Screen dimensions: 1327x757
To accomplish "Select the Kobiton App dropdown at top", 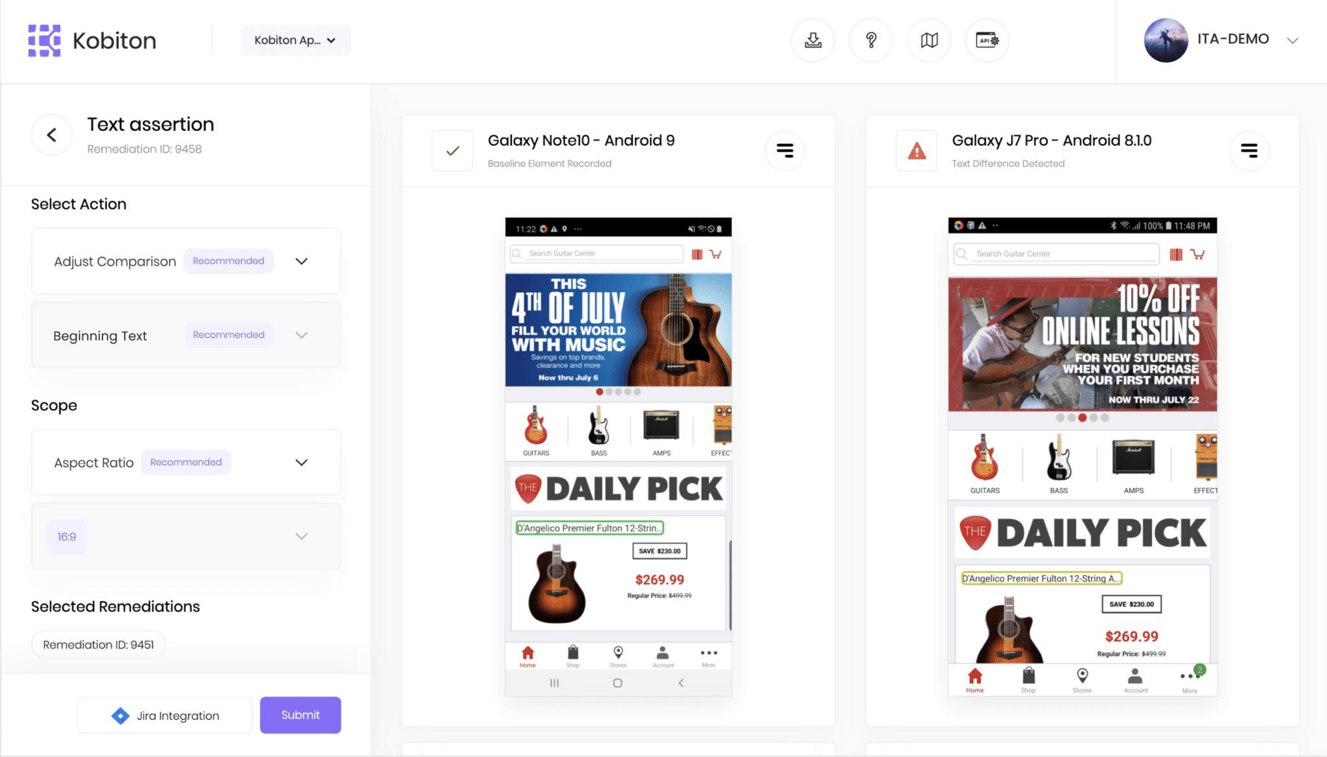I will click(x=294, y=40).
